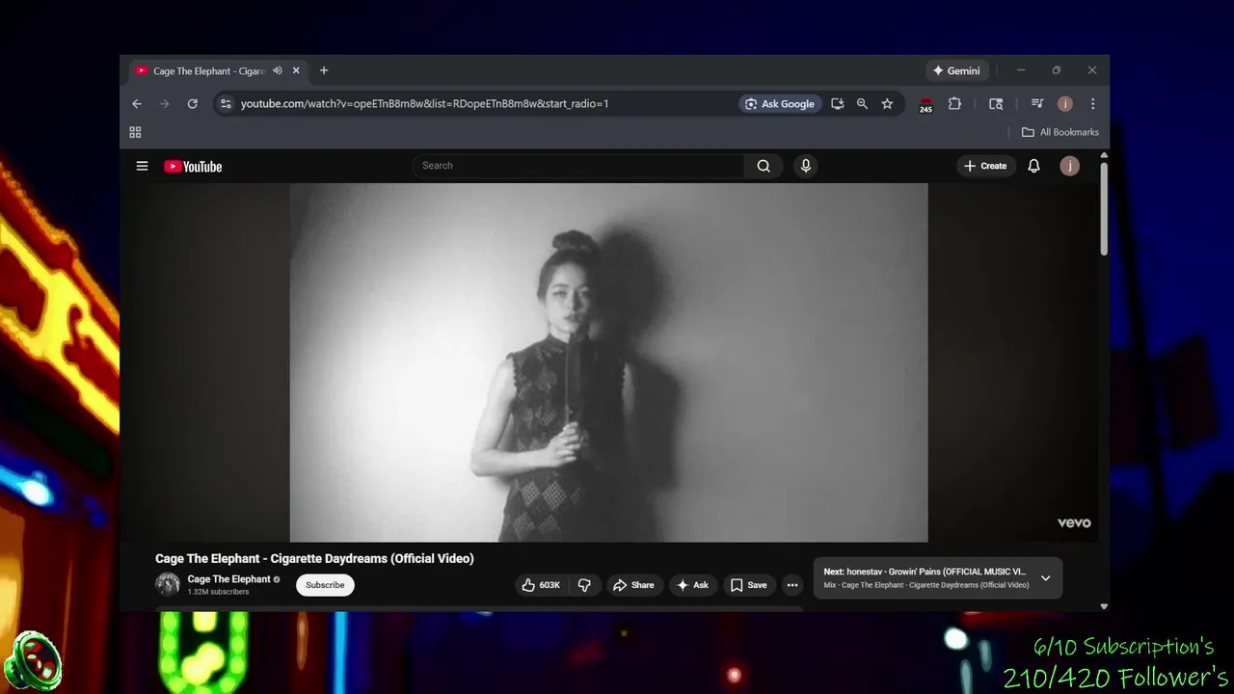Open the Chrome extensions puzzle icon
This screenshot has width=1234, height=694.
tap(954, 104)
